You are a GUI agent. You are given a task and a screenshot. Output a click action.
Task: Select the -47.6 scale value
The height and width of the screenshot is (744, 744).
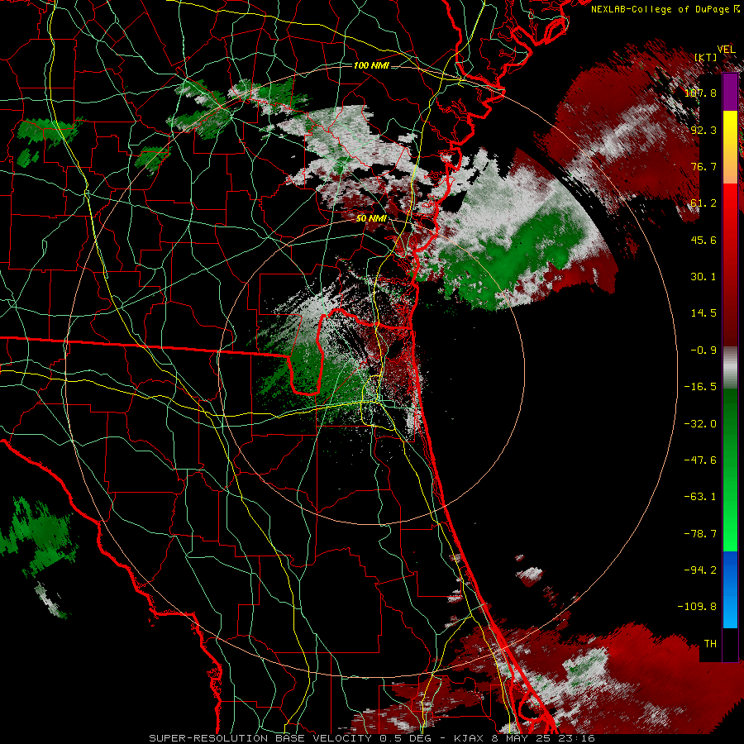click(x=700, y=460)
